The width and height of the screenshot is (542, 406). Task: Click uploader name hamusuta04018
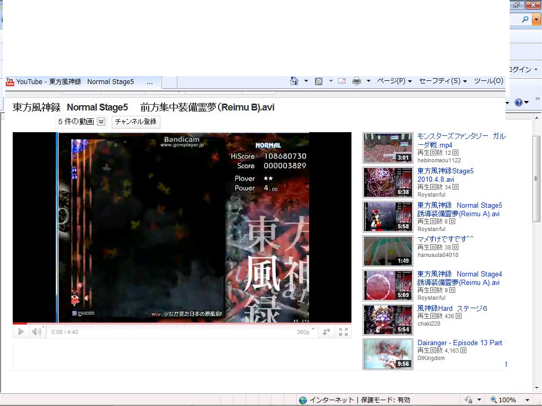click(438, 255)
